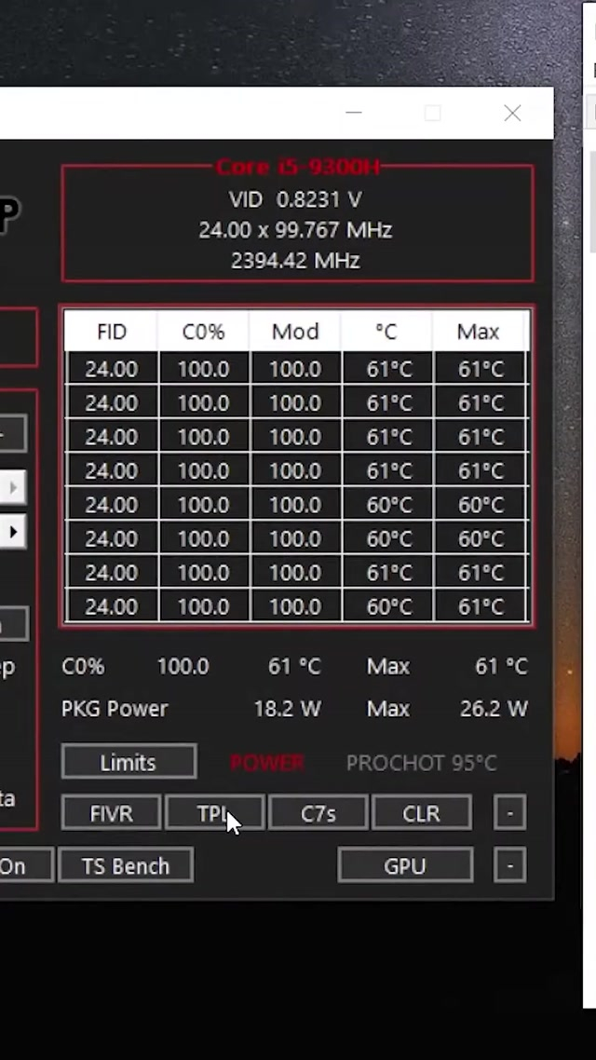
Task: Launch the TS Bench benchmark
Action: pyautogui.click(x=126, y=866)
